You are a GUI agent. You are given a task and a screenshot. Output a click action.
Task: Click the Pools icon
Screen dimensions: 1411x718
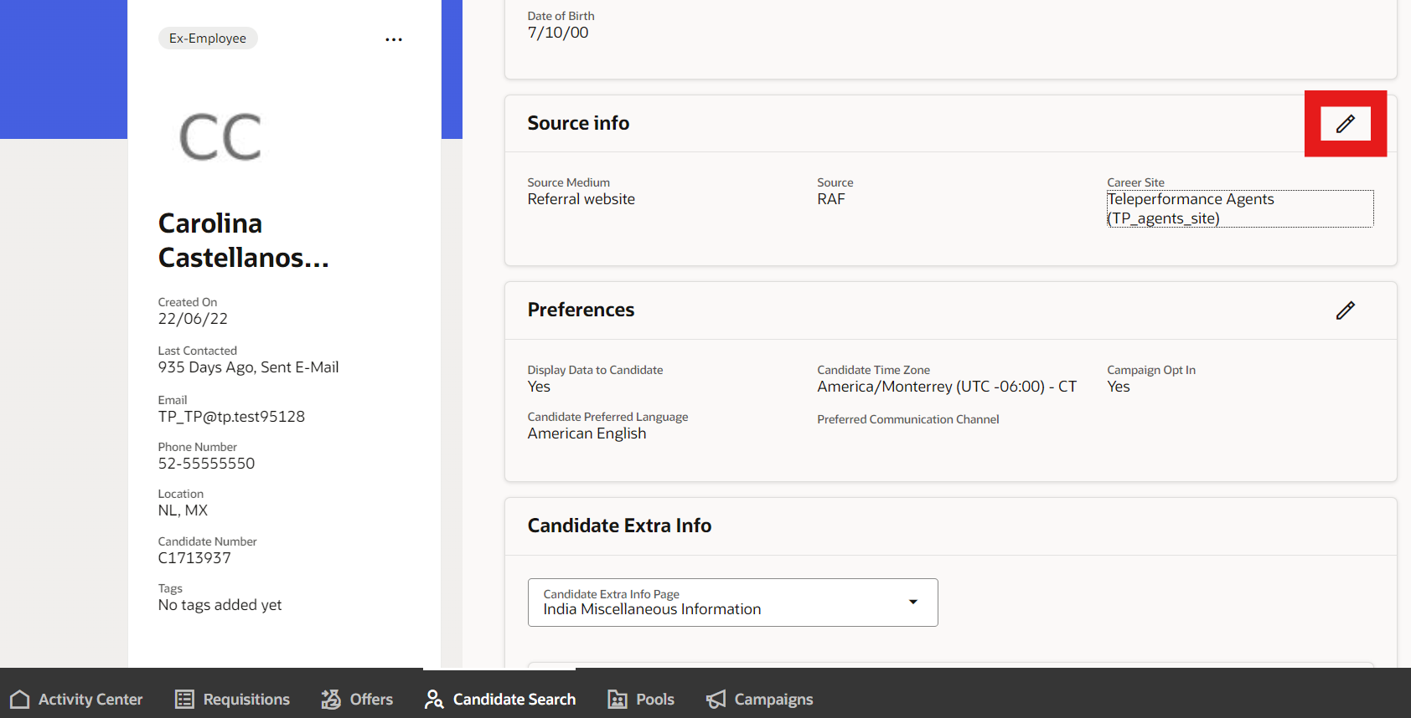coord(618,699)
